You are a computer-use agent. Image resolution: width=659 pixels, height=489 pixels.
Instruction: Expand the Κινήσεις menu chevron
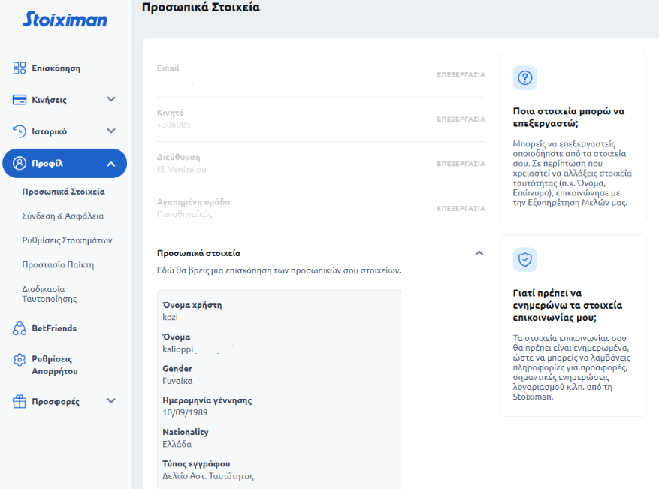[111, 99]
